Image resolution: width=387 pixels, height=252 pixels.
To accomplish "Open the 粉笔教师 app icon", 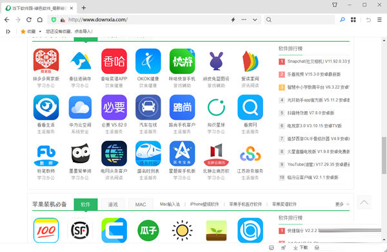I will tap(46, 155).
